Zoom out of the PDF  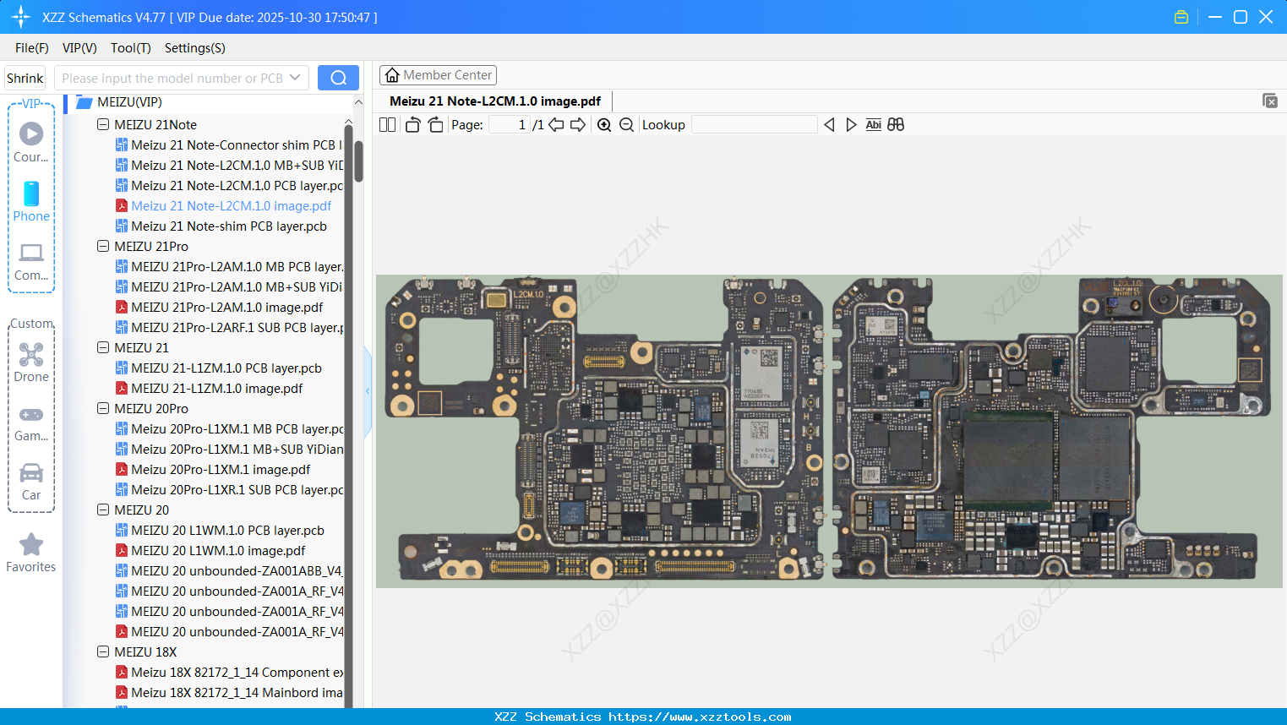[626, 125]
